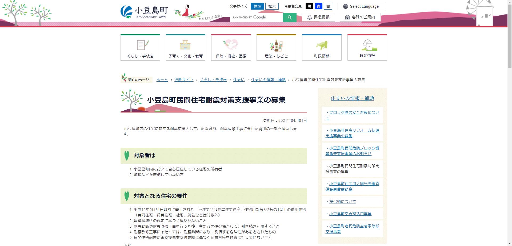Switch background color to 白
The width and height of the screenshot is (512, 246).
coord(328,6)
